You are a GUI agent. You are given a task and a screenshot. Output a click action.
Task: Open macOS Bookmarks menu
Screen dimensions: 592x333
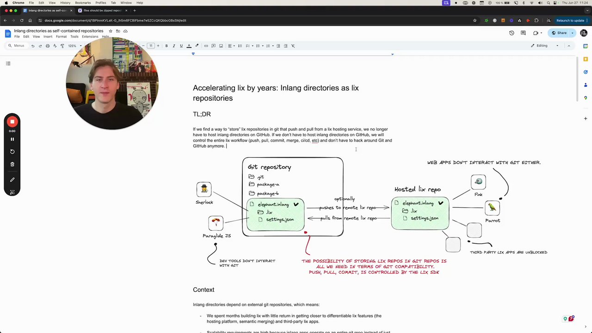[x=83, y=3]
